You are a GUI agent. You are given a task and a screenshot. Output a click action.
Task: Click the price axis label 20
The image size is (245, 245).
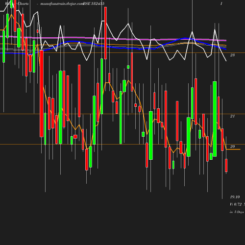[232, 147]
